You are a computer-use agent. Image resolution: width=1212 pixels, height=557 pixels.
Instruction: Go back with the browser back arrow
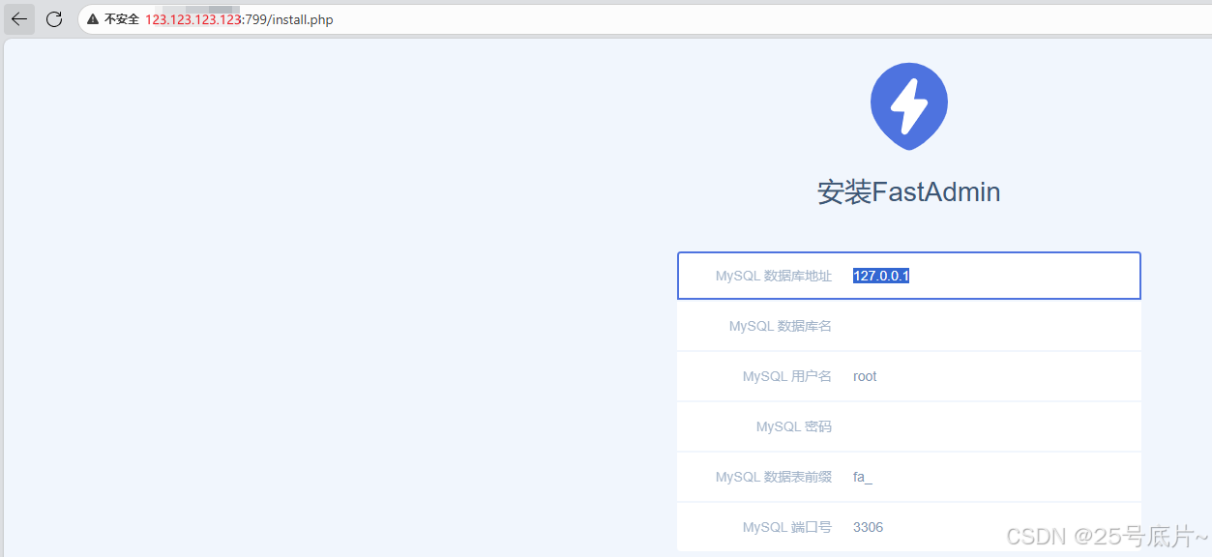click(x=19, y=19)
